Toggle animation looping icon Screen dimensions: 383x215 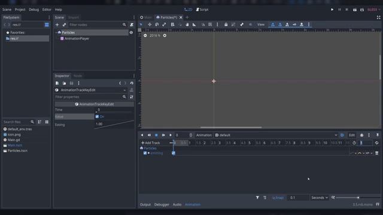click(376, 143)
